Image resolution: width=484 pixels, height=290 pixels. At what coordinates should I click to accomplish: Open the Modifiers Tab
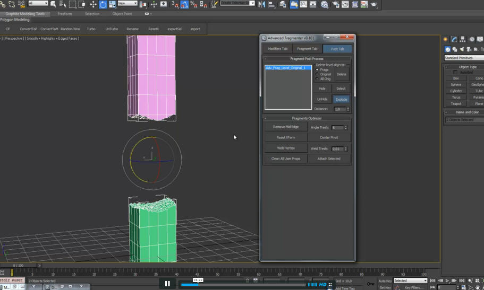pyautogui.click(x=277, y=49)
